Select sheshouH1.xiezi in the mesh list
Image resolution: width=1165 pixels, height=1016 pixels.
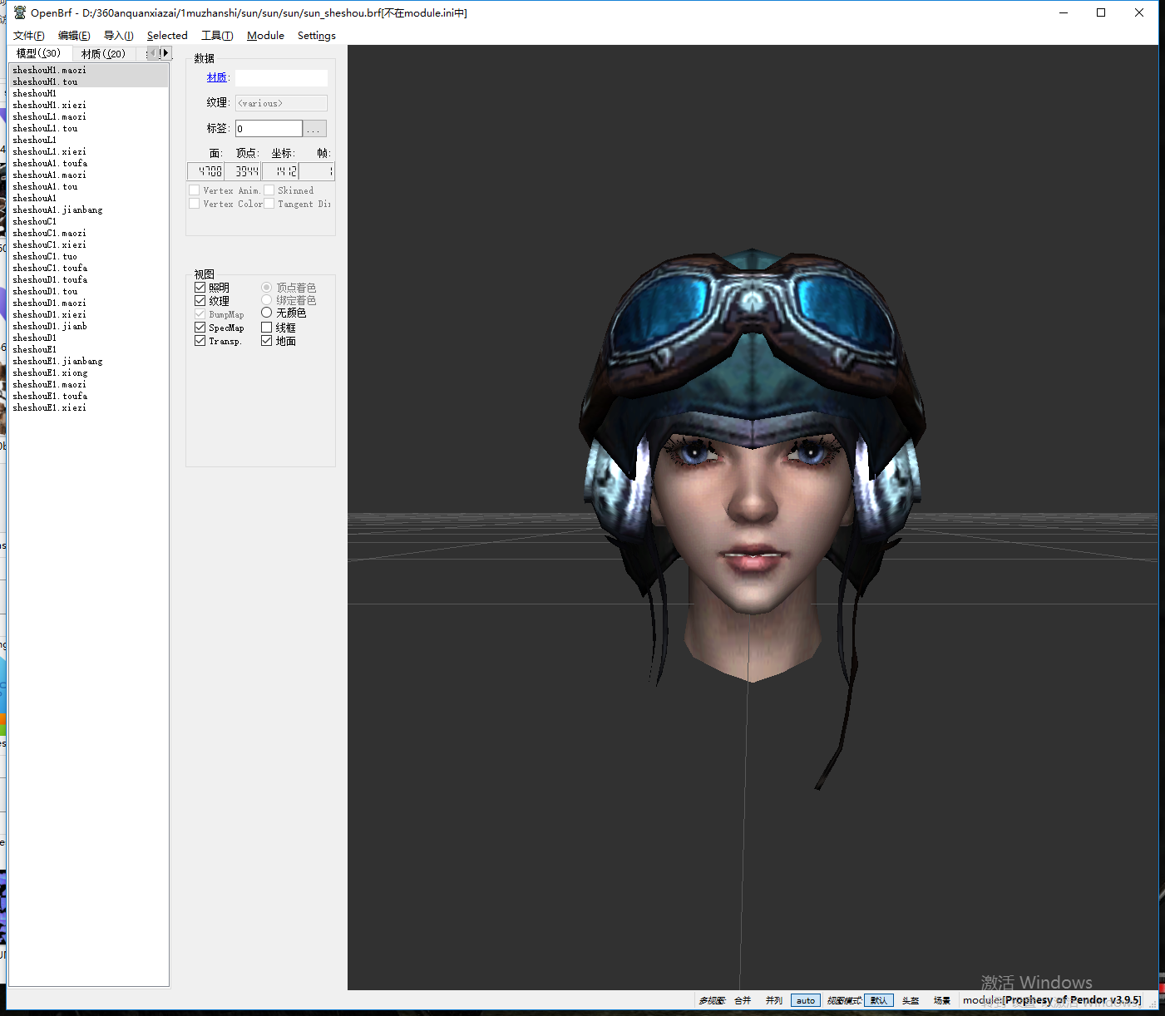(88, 105)
